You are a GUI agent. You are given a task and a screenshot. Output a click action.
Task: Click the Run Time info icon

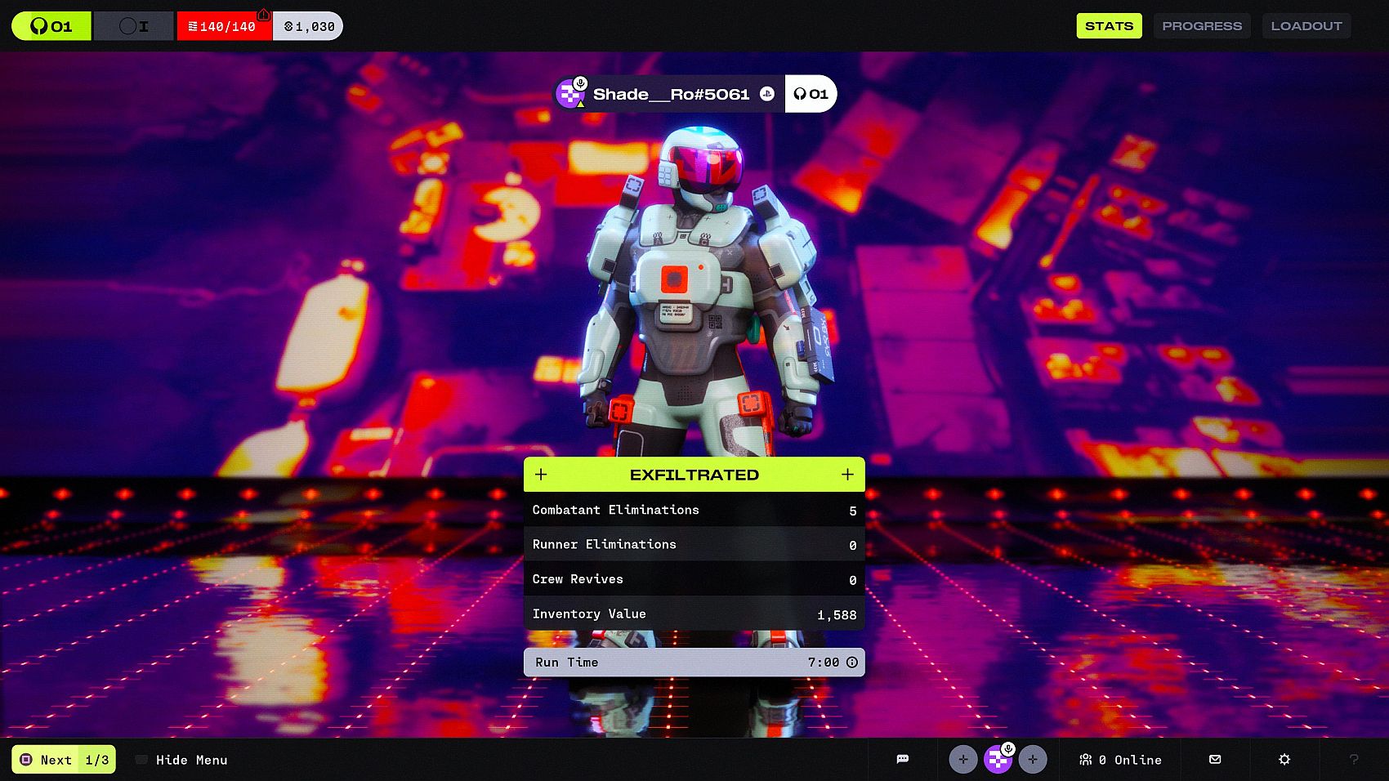(x=852, y=663)
